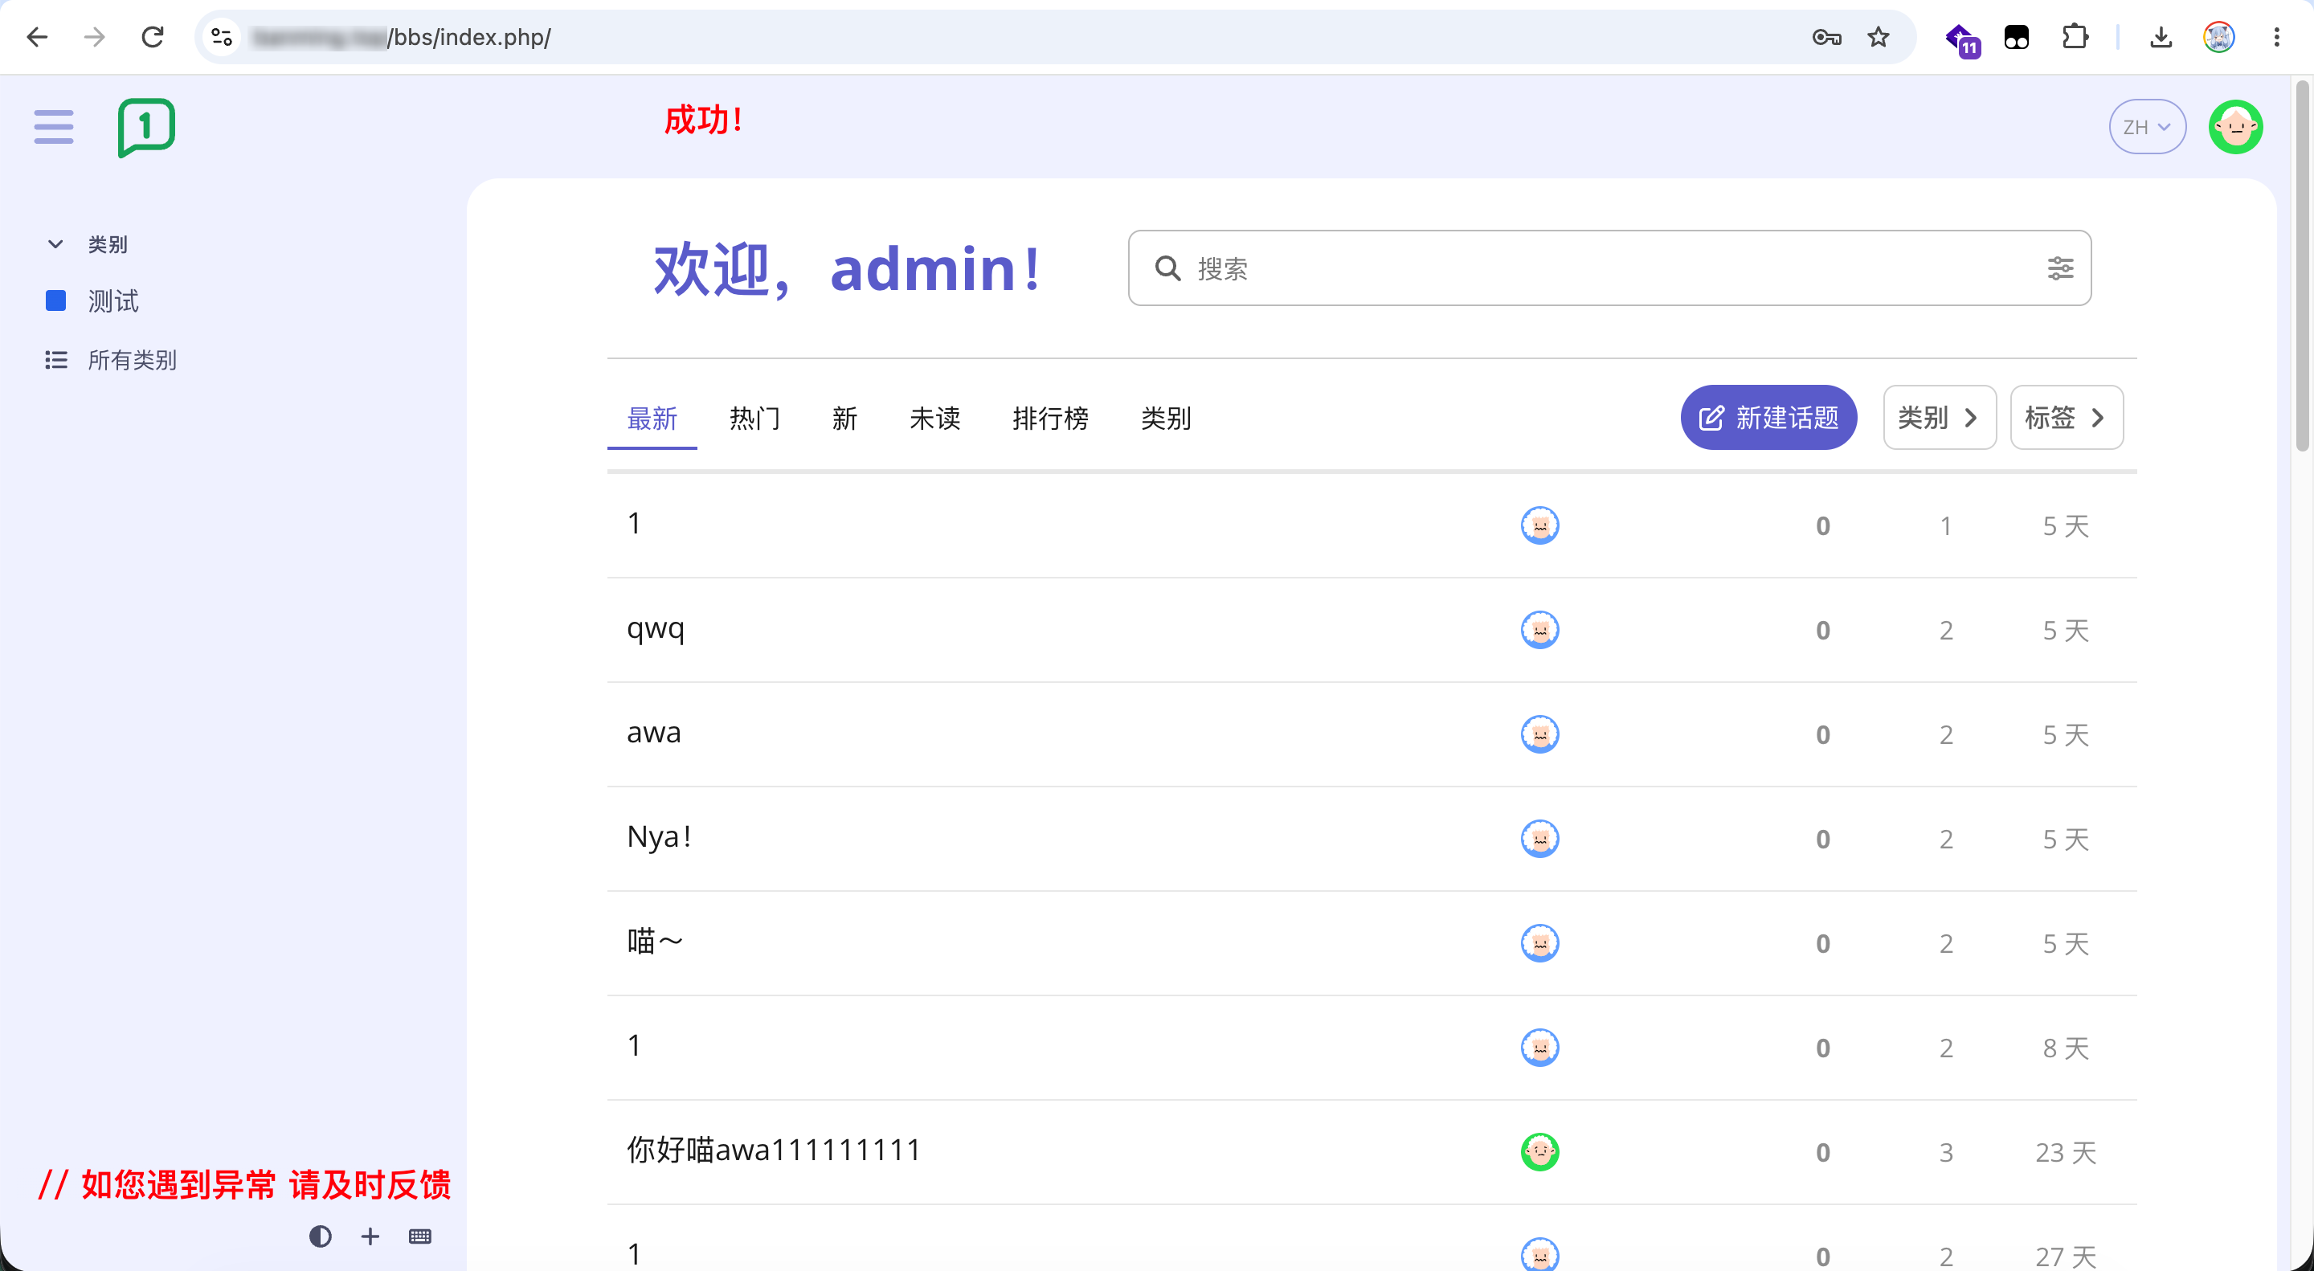Click the blue 测试 category color square
Screen dimensions: 2314x1271
pyautogui.click(x=55, y=301)
